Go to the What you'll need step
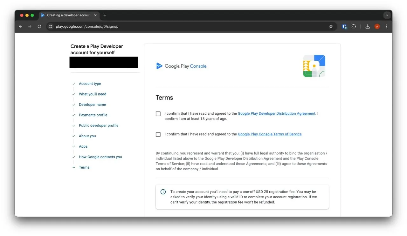This screenshot has height=236, width=407. (93, 94)
